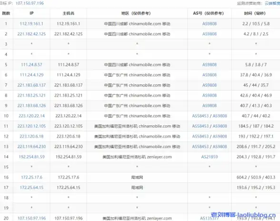This screenshot has height=221, width=280.
Task: Open AS58453 link in hop 11 row
Action: tap(200, 126)
